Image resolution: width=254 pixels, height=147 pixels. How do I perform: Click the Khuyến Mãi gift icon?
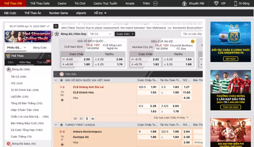coord(184,3)
